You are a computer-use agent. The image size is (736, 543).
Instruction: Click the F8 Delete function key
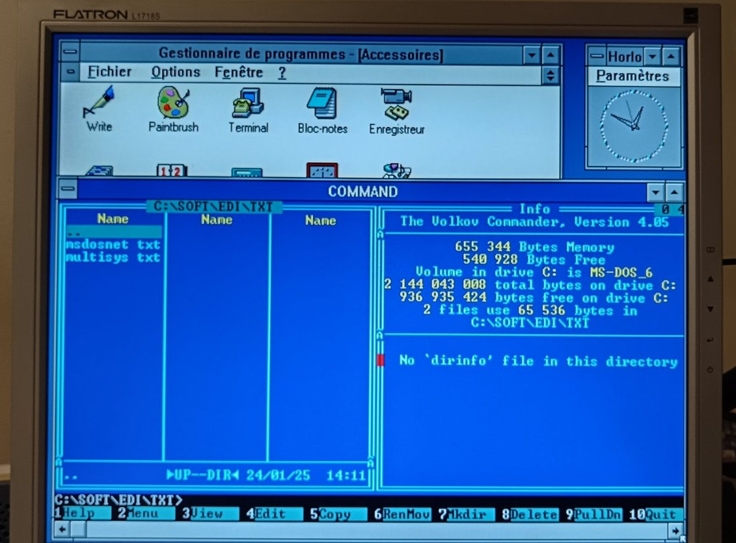click(x=530, y=515)
